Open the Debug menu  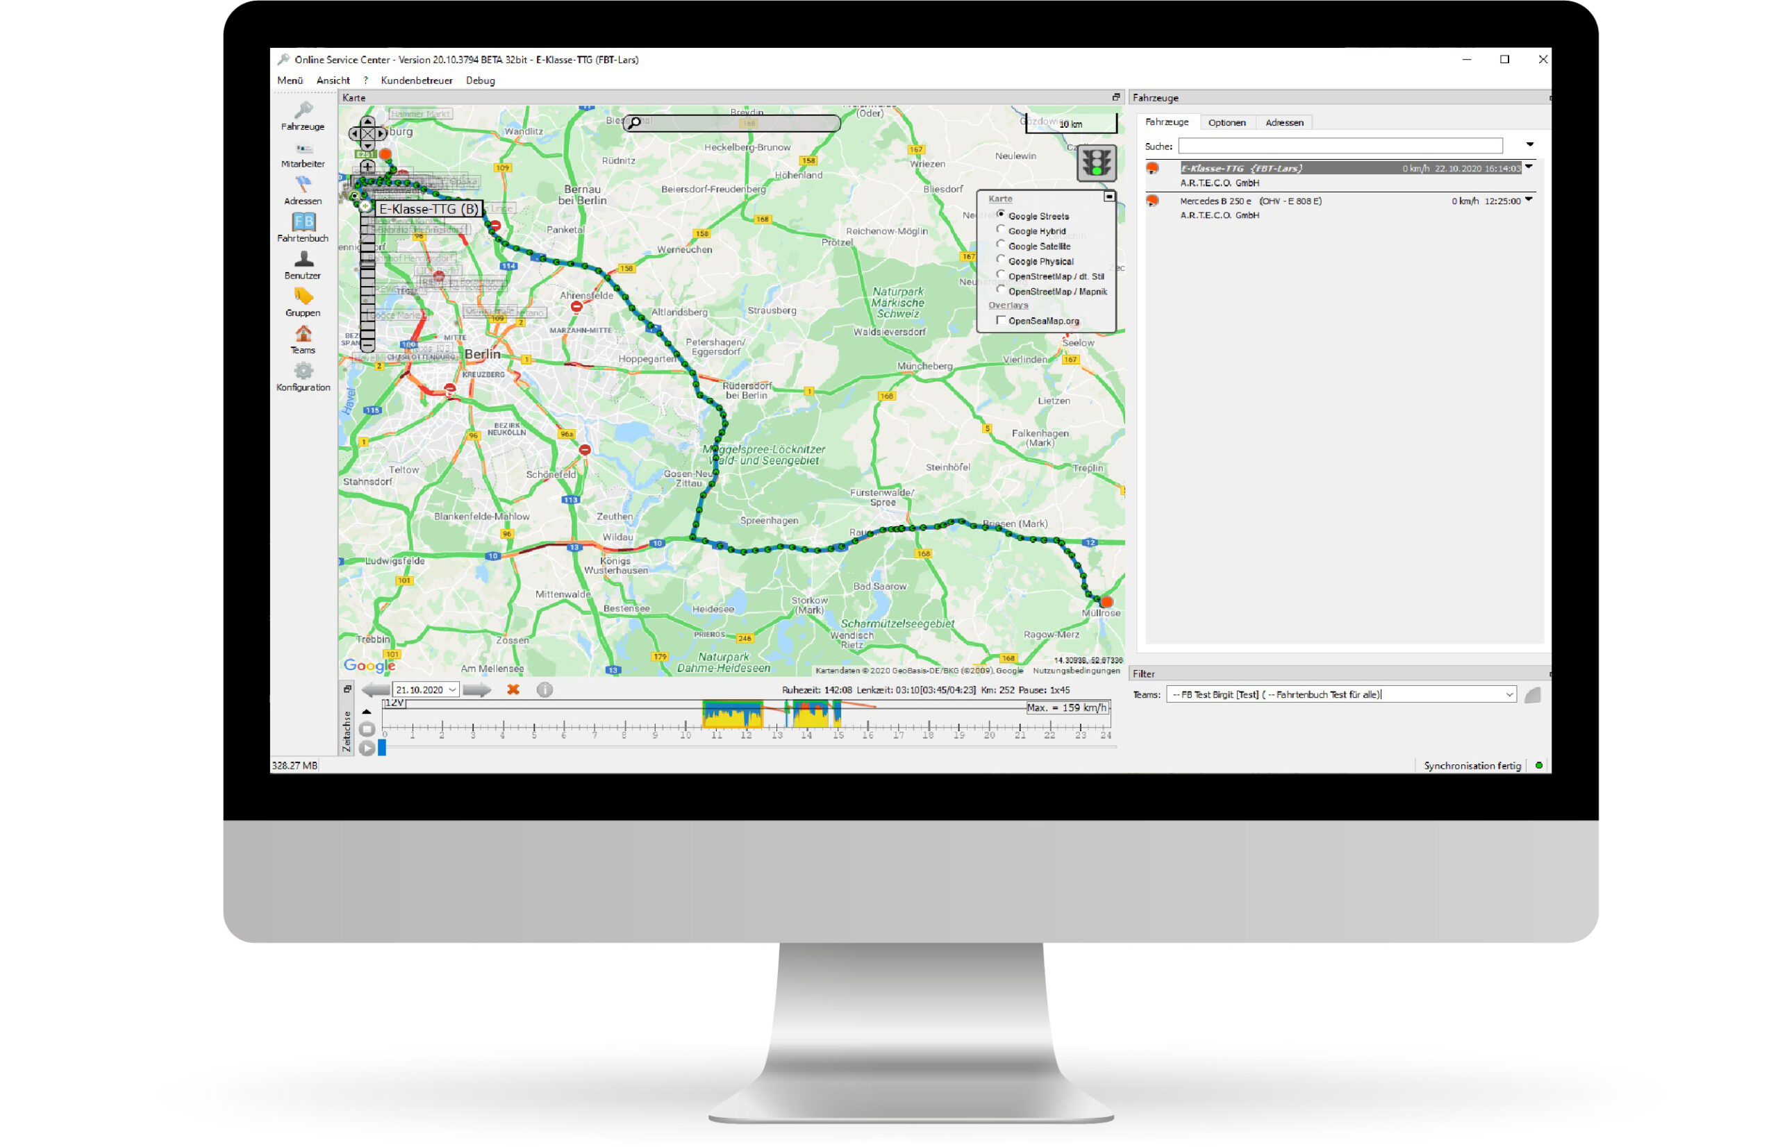480,81
